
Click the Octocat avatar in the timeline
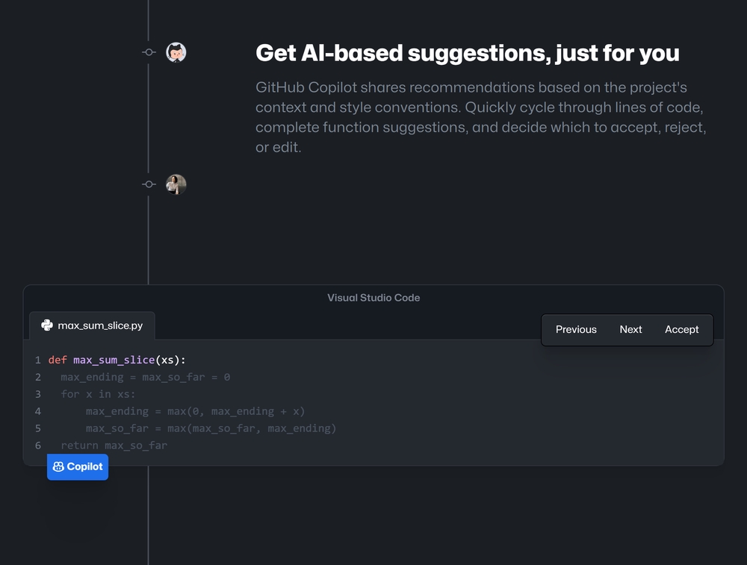[x=176, y=52]
